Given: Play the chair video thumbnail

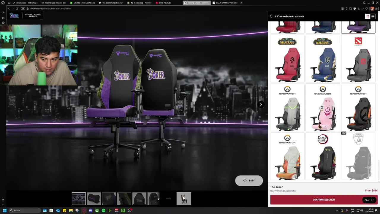Looking at the screenshot, I should click(184, 199).
